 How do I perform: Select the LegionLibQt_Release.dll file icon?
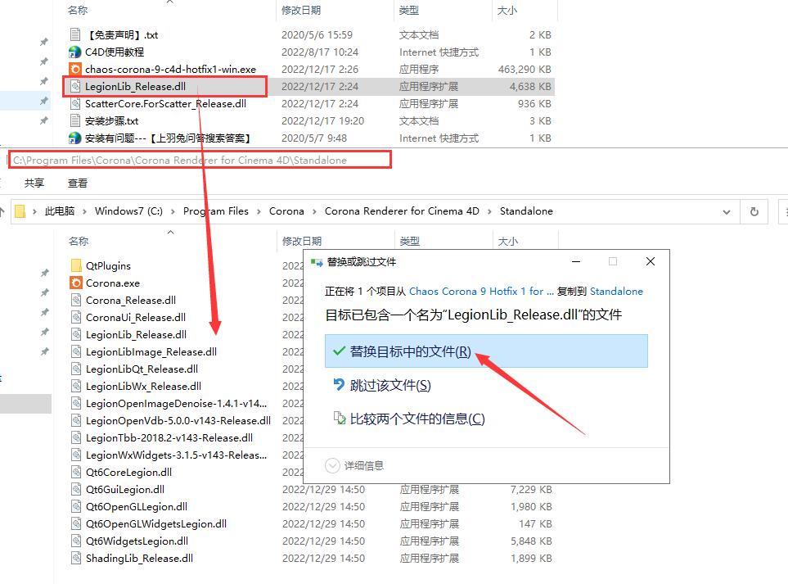(x=76, y=369)
